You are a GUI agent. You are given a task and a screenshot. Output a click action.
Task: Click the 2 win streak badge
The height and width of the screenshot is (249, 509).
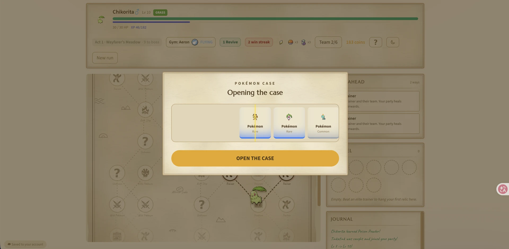[259, 42]
